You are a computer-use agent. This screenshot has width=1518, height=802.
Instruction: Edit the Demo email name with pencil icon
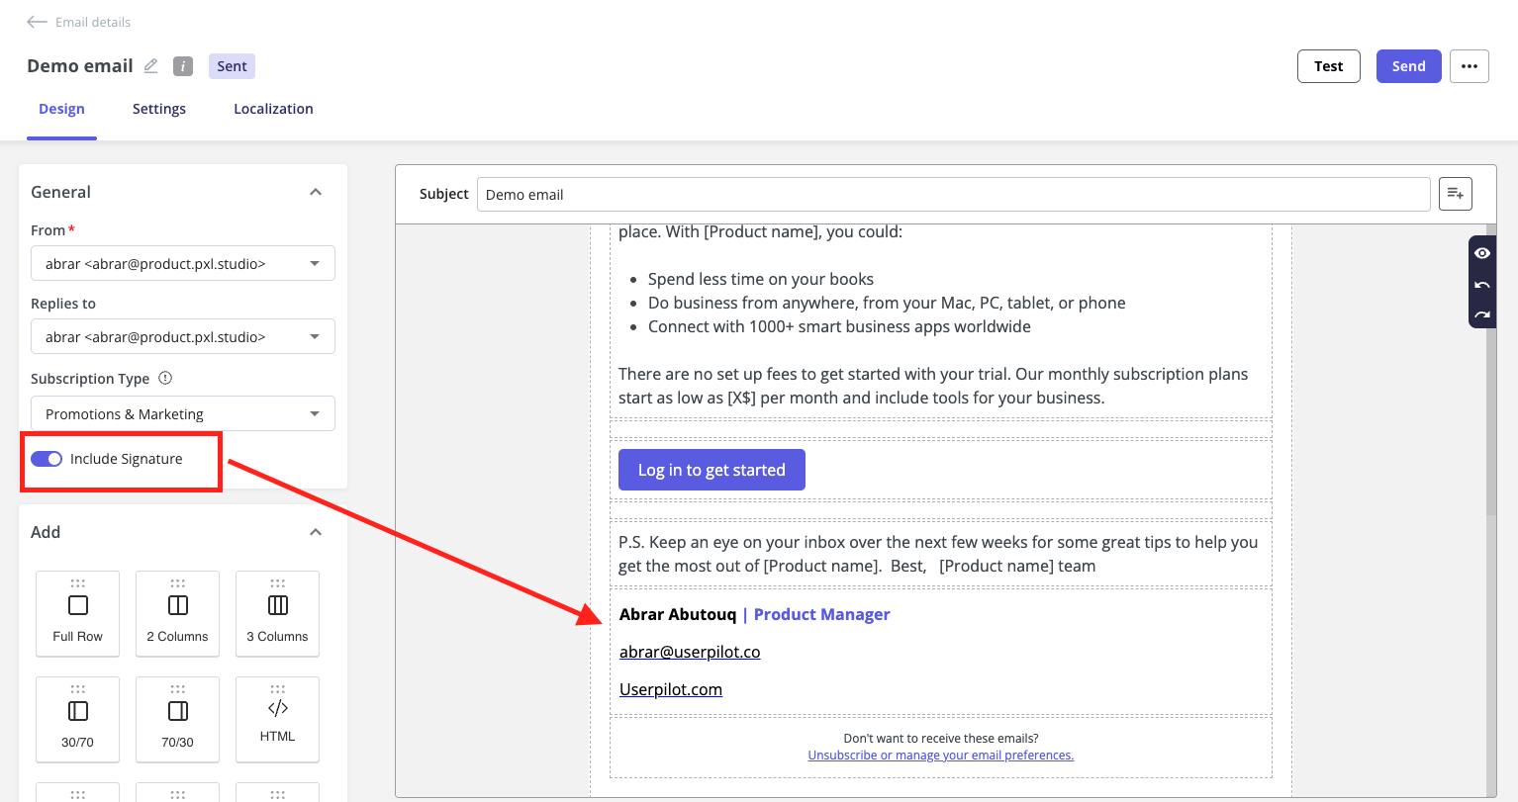pyautogui.click(x=151, y=66)
